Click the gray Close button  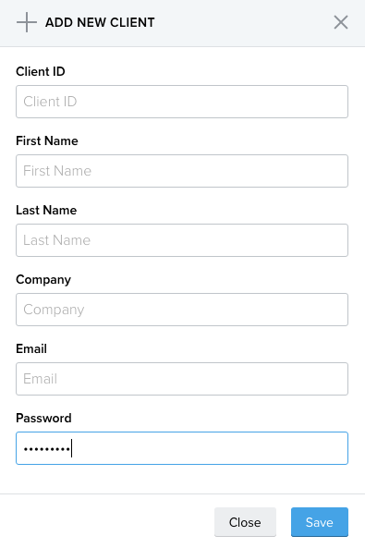tap(245, 522)
